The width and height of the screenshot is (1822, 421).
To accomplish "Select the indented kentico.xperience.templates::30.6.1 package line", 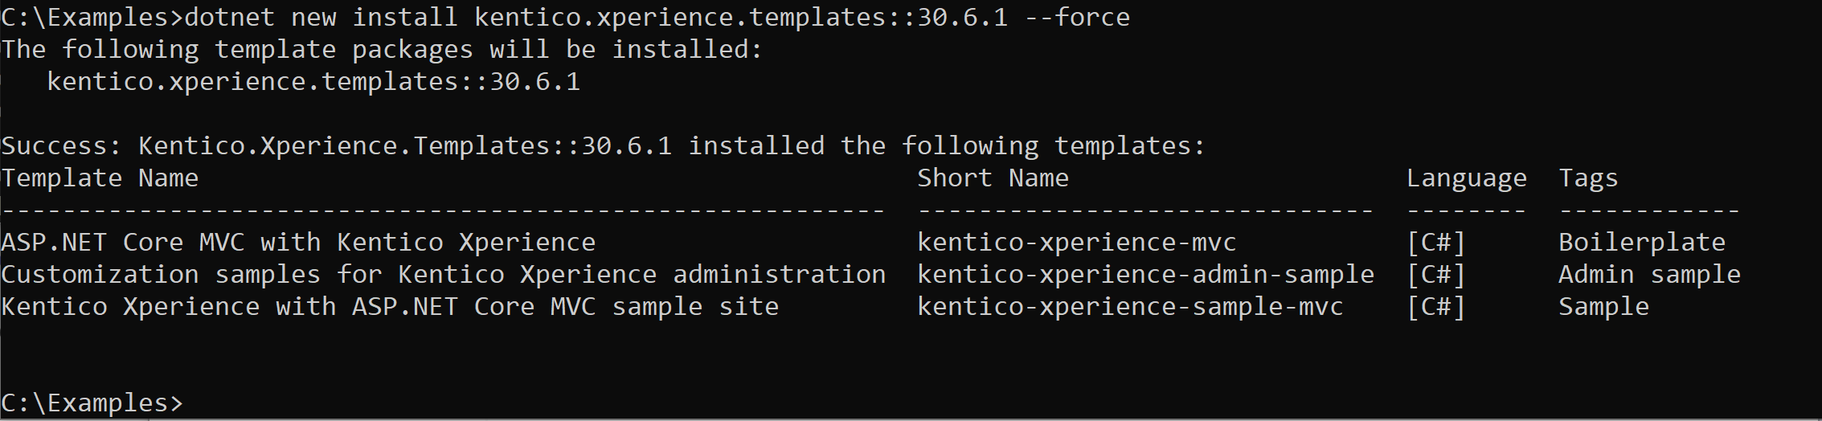I will (313, 81).
